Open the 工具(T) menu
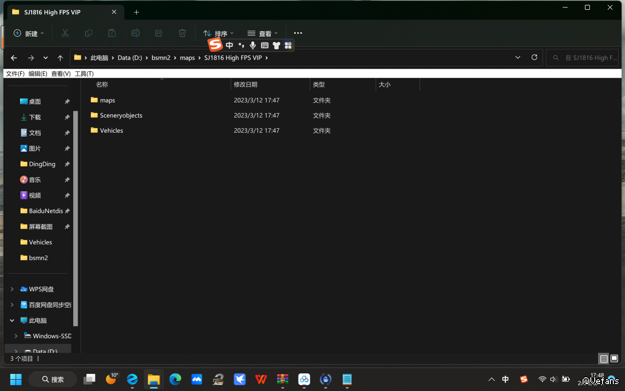 point(84,74)
